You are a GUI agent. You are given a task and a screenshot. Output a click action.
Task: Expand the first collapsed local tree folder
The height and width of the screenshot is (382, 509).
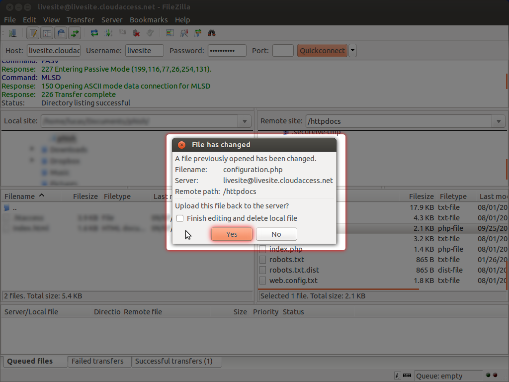(x=32, y=149)
